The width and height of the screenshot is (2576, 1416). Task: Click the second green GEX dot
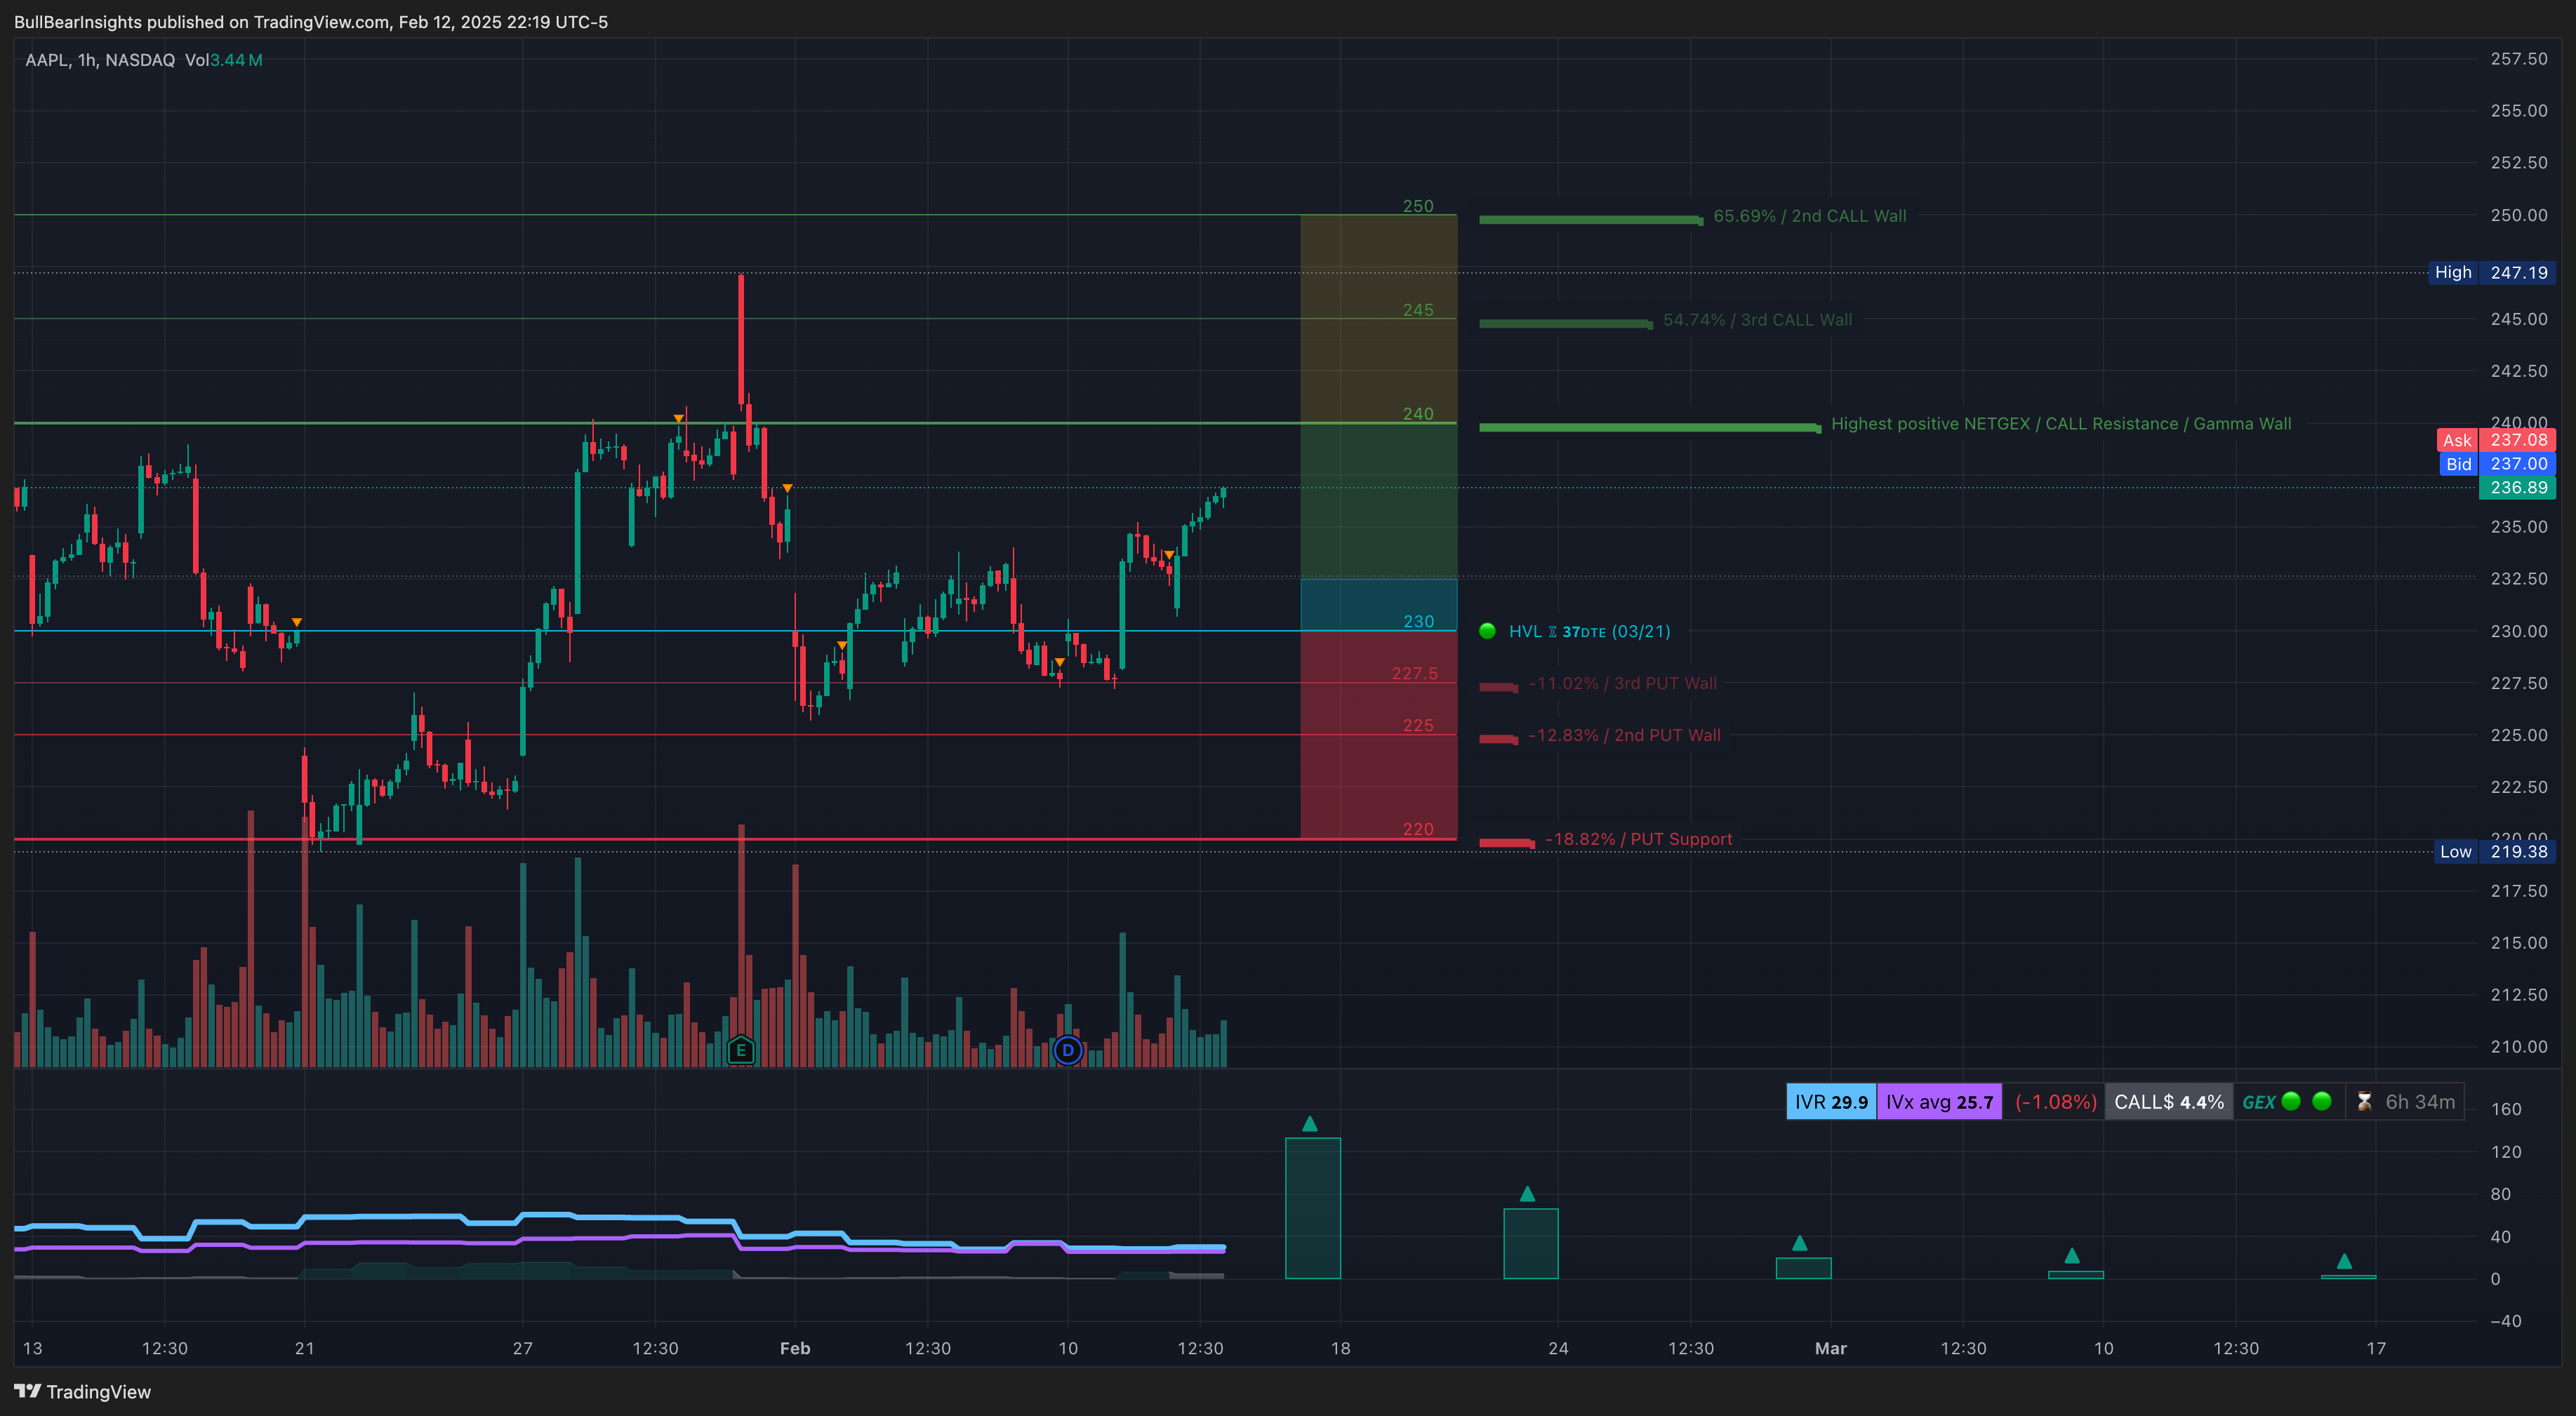coord(2322,1101)
